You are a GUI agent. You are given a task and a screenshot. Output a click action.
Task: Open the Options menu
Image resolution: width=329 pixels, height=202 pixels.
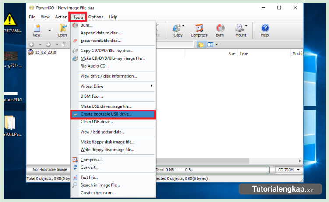coord(96,17)
